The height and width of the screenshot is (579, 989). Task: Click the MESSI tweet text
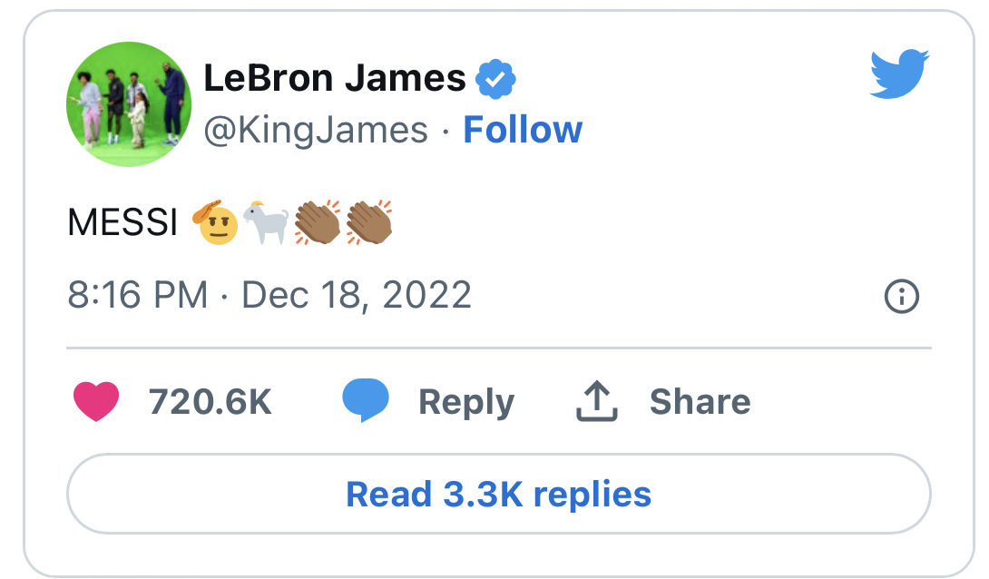point(123,222)
